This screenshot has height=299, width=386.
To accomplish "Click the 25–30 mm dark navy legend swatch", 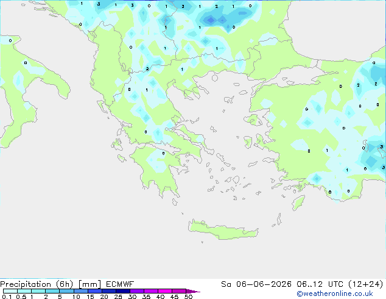I will tap(123, 291).
